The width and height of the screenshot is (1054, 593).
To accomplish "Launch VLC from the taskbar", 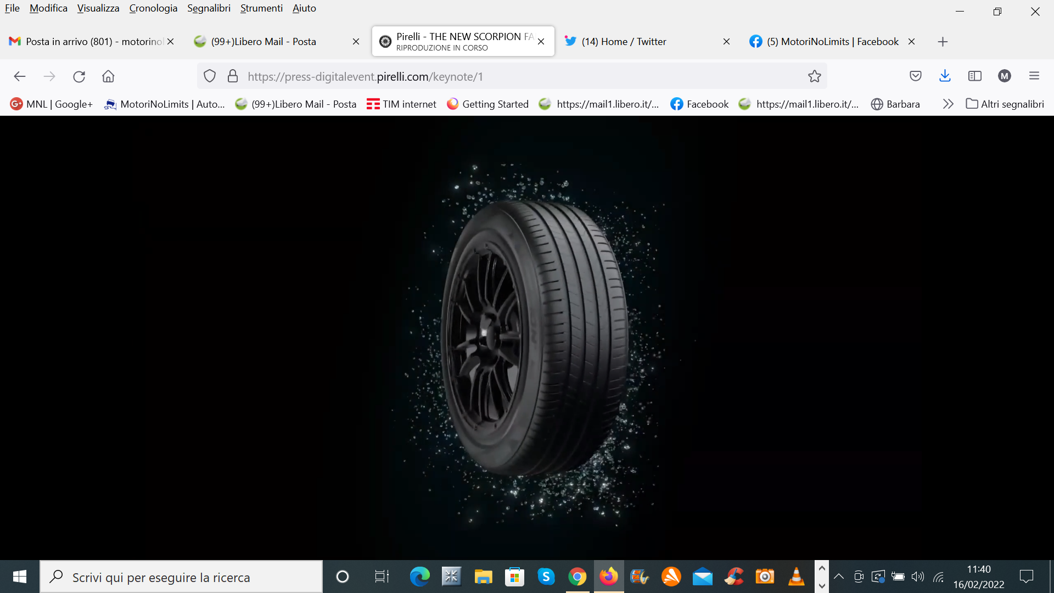I will tap(796, 577).
